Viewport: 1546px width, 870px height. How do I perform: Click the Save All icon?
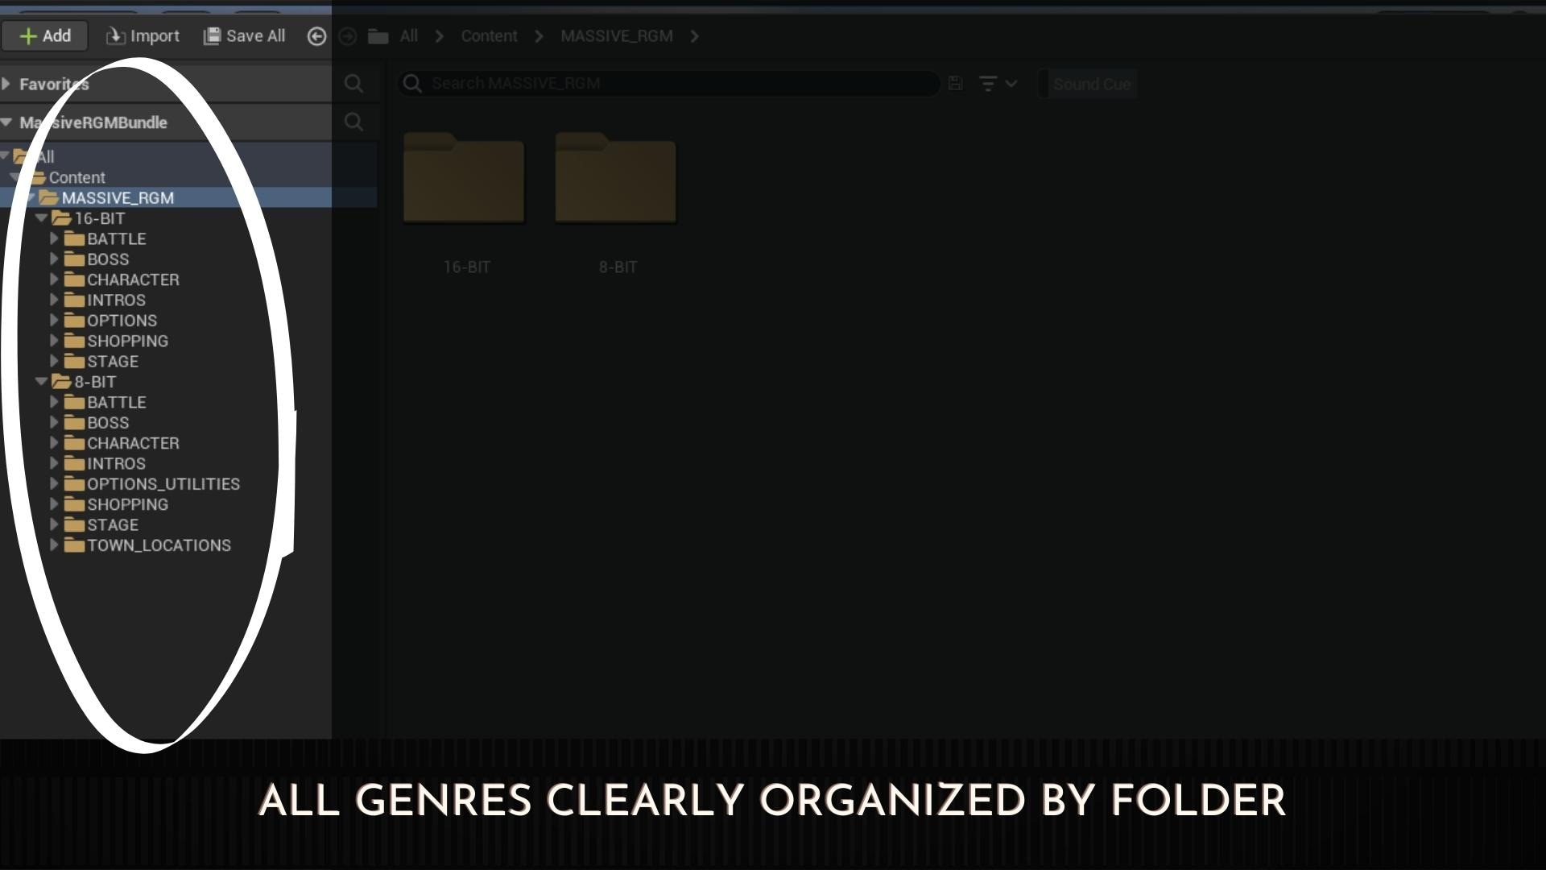tap(212, 36)
